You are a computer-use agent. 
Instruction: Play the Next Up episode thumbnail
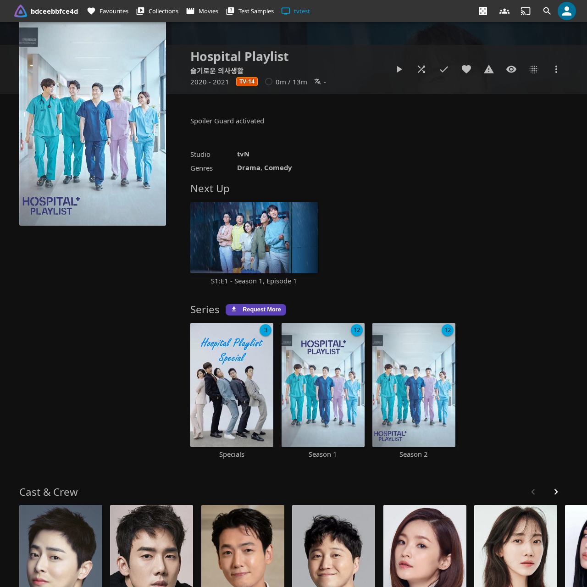[x=254, y=238]
